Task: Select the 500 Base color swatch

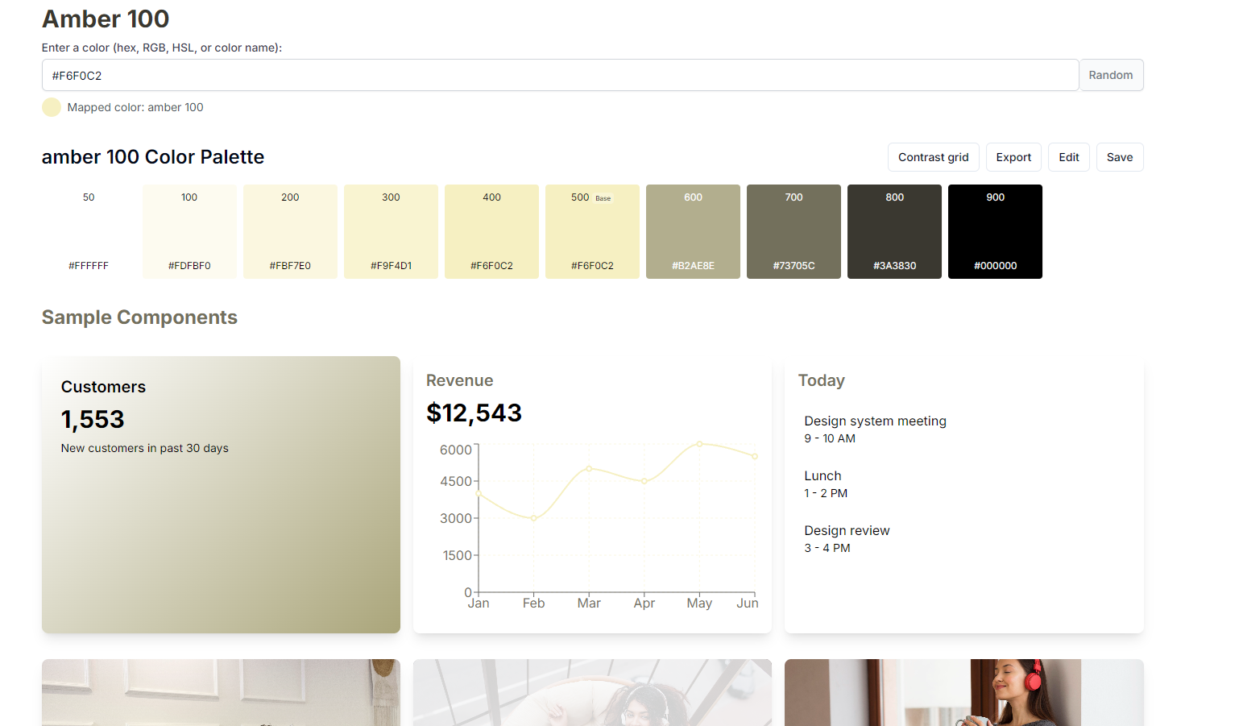Action: (x=592, y=231)
